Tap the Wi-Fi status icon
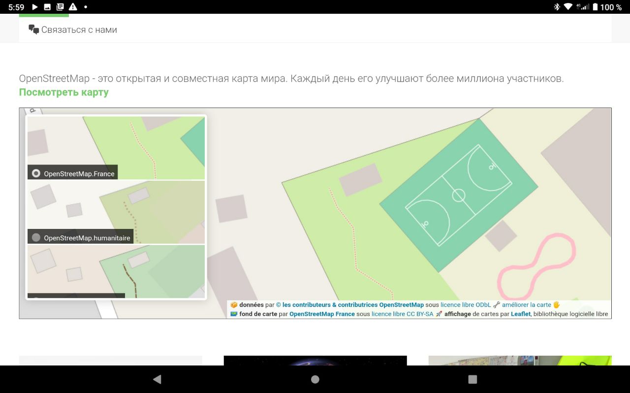This screenshot has width=630, height=393. 568,7
